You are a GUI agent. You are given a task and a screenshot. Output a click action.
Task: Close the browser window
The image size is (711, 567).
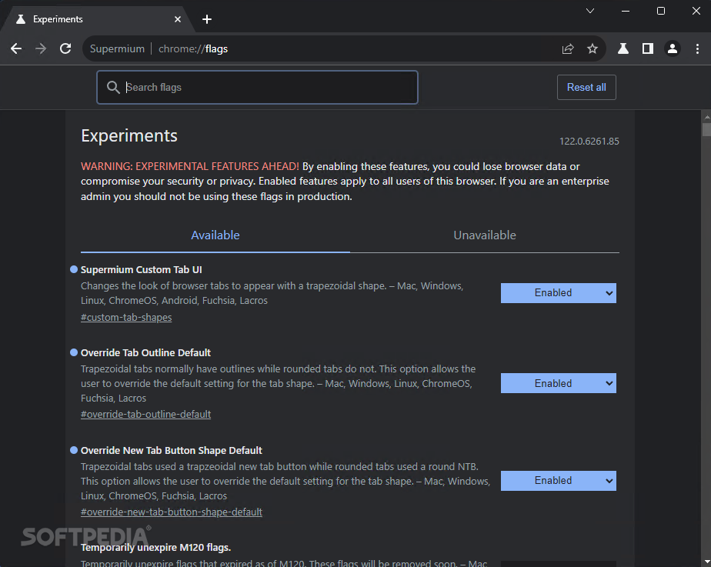[696, 11]
